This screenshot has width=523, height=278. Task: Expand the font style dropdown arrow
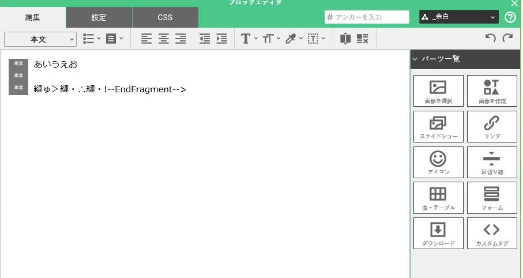256,39
